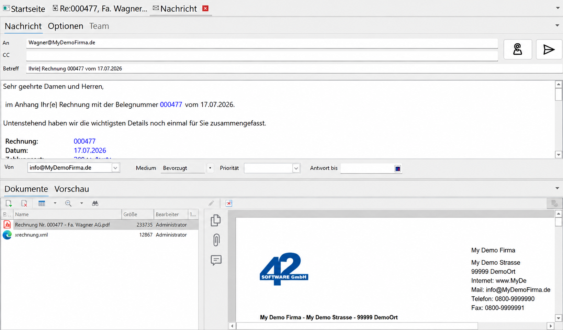Open the copy pages icon in preview sidebar
Viewport: 563px width, 330px height.
coord(216,220)
